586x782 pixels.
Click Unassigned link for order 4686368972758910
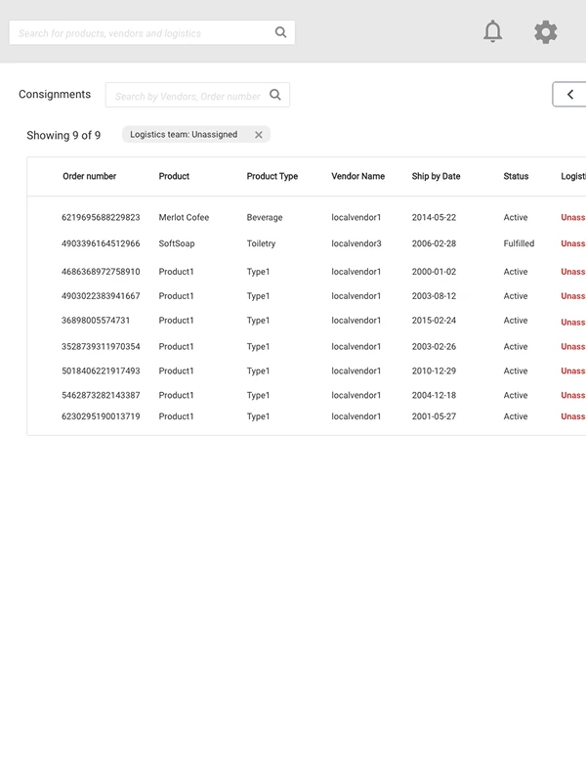(x=573, y=272)
